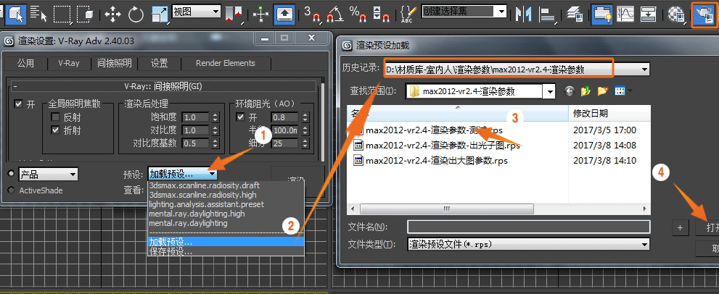Open the 创建选择集 dropdown
This screenshot has height=294, width=719.
tap(464, 12)
